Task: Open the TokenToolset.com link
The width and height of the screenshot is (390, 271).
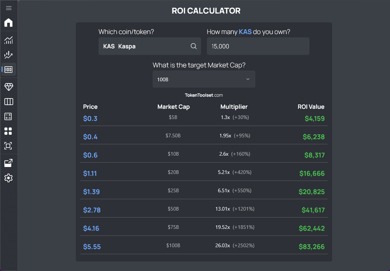Action: (204, 95)
